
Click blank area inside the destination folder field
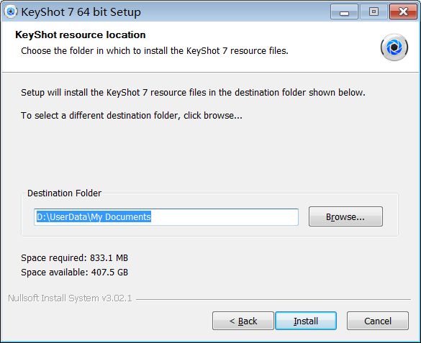(x=225, y=217)
